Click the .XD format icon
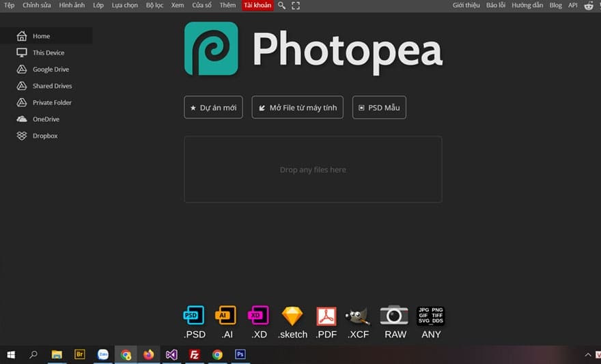 (258, 316)
